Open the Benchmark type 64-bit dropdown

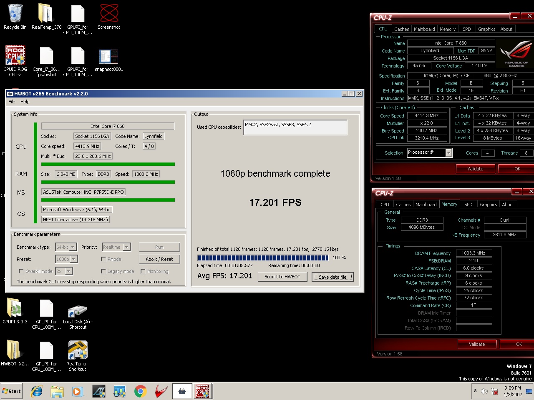pyautogui.click(x=66, y=247)
